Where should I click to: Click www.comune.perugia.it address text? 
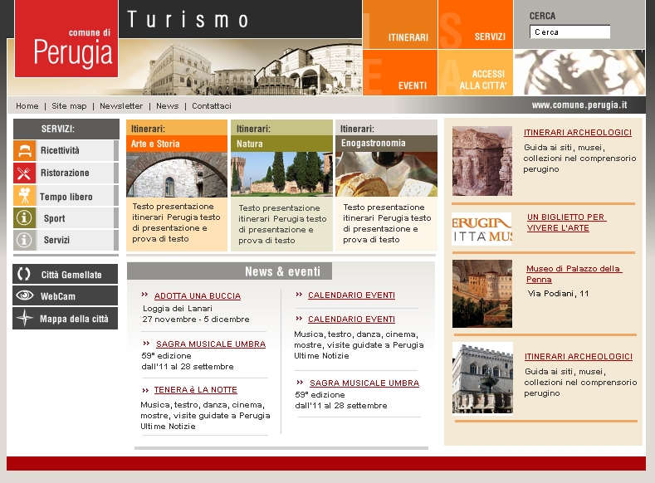click(x=579, y=105)
